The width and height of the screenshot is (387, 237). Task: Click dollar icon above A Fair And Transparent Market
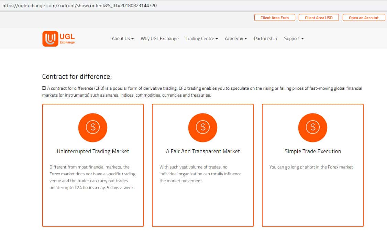(203, 127)
